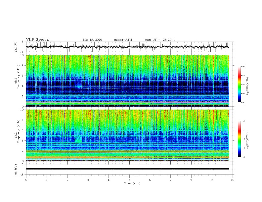
Task: Click the time axis tick label '3'
Action: pos(88,180)
